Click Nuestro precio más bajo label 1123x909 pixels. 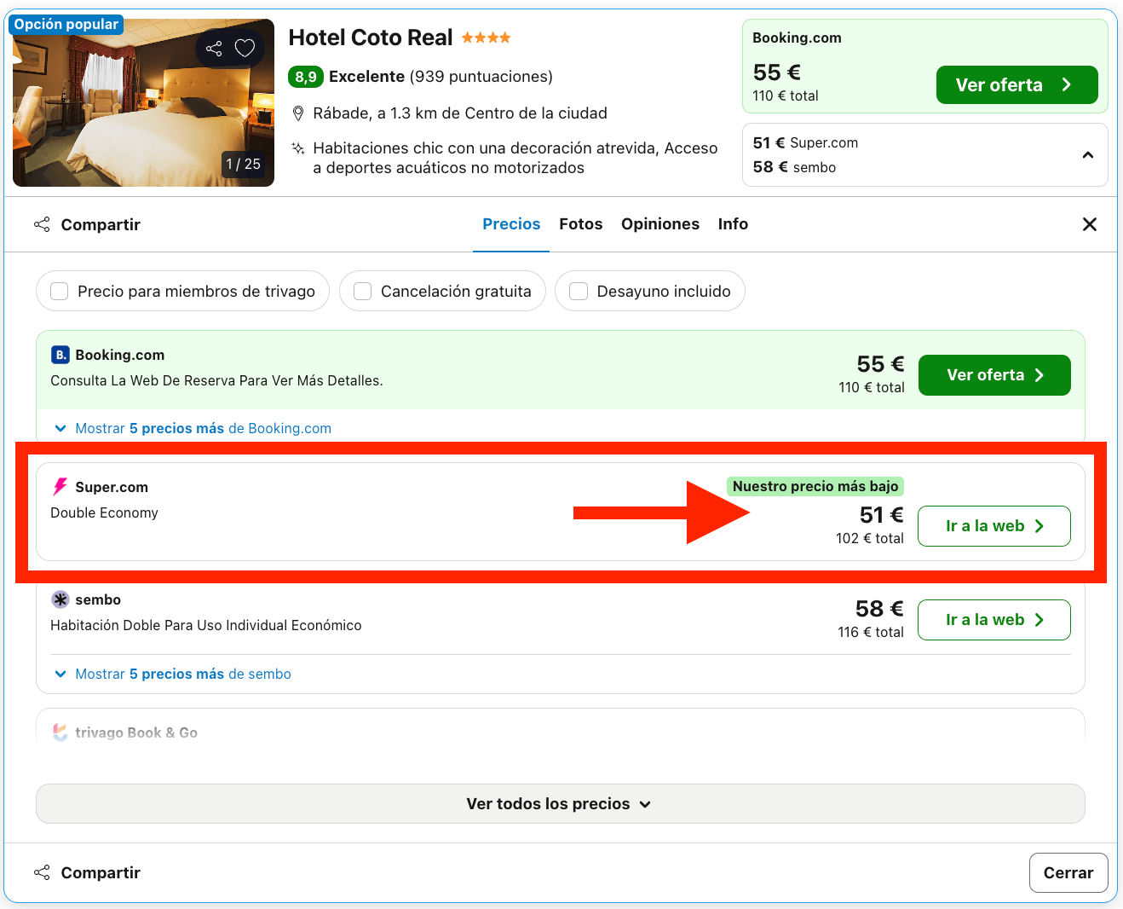(815, 486)
